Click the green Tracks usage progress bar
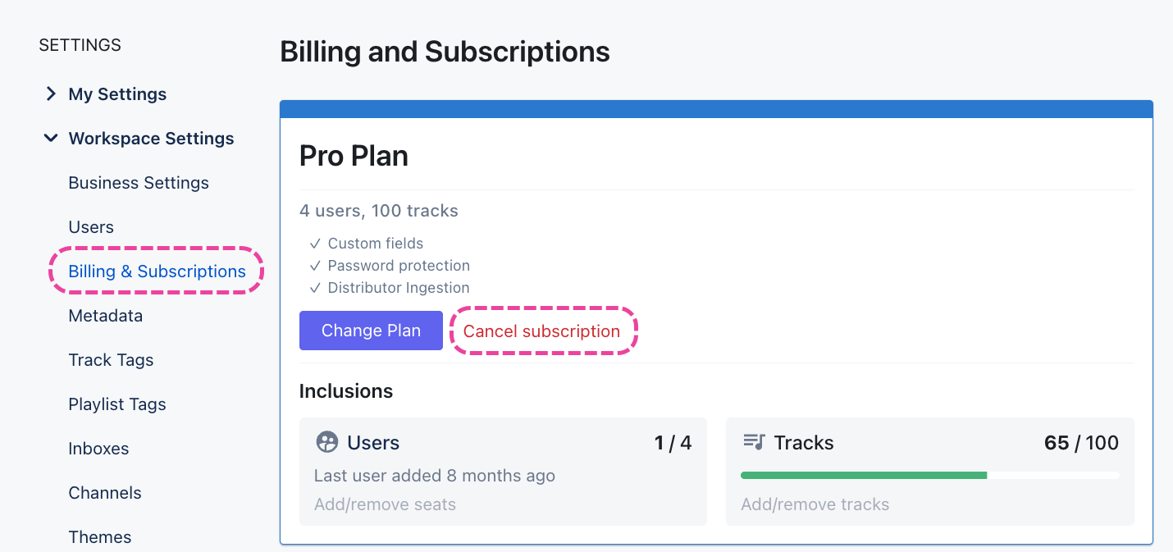The image size is (1173, 552). pyautogui.click(x=863, y=475)
